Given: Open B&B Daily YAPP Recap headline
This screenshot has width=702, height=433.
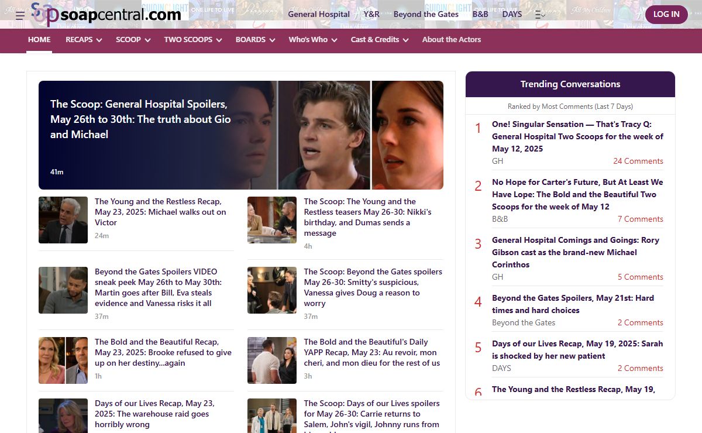Looking at the screenshot, I should (x=371, y=352).
